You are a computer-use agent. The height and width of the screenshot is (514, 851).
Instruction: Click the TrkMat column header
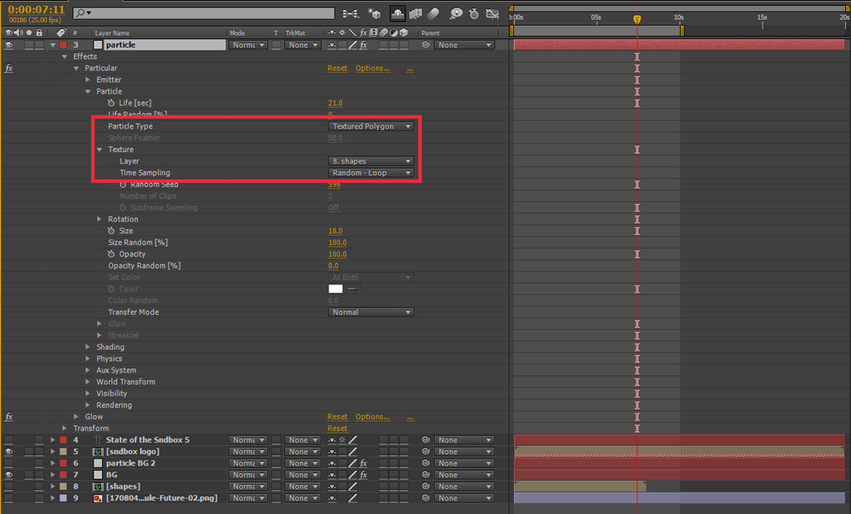[295, 33]
